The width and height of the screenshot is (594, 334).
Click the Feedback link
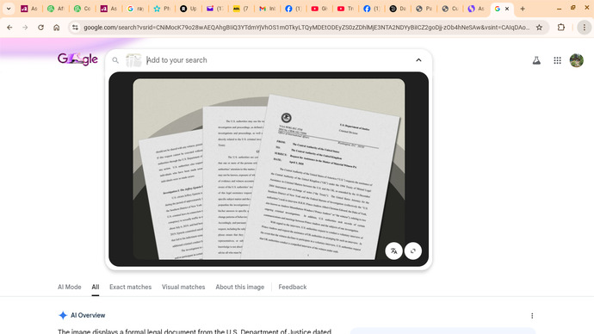tap(293, 287)
